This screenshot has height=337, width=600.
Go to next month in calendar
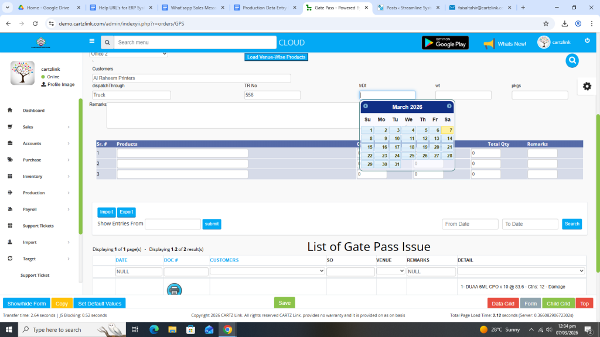(x=449, y=106)
